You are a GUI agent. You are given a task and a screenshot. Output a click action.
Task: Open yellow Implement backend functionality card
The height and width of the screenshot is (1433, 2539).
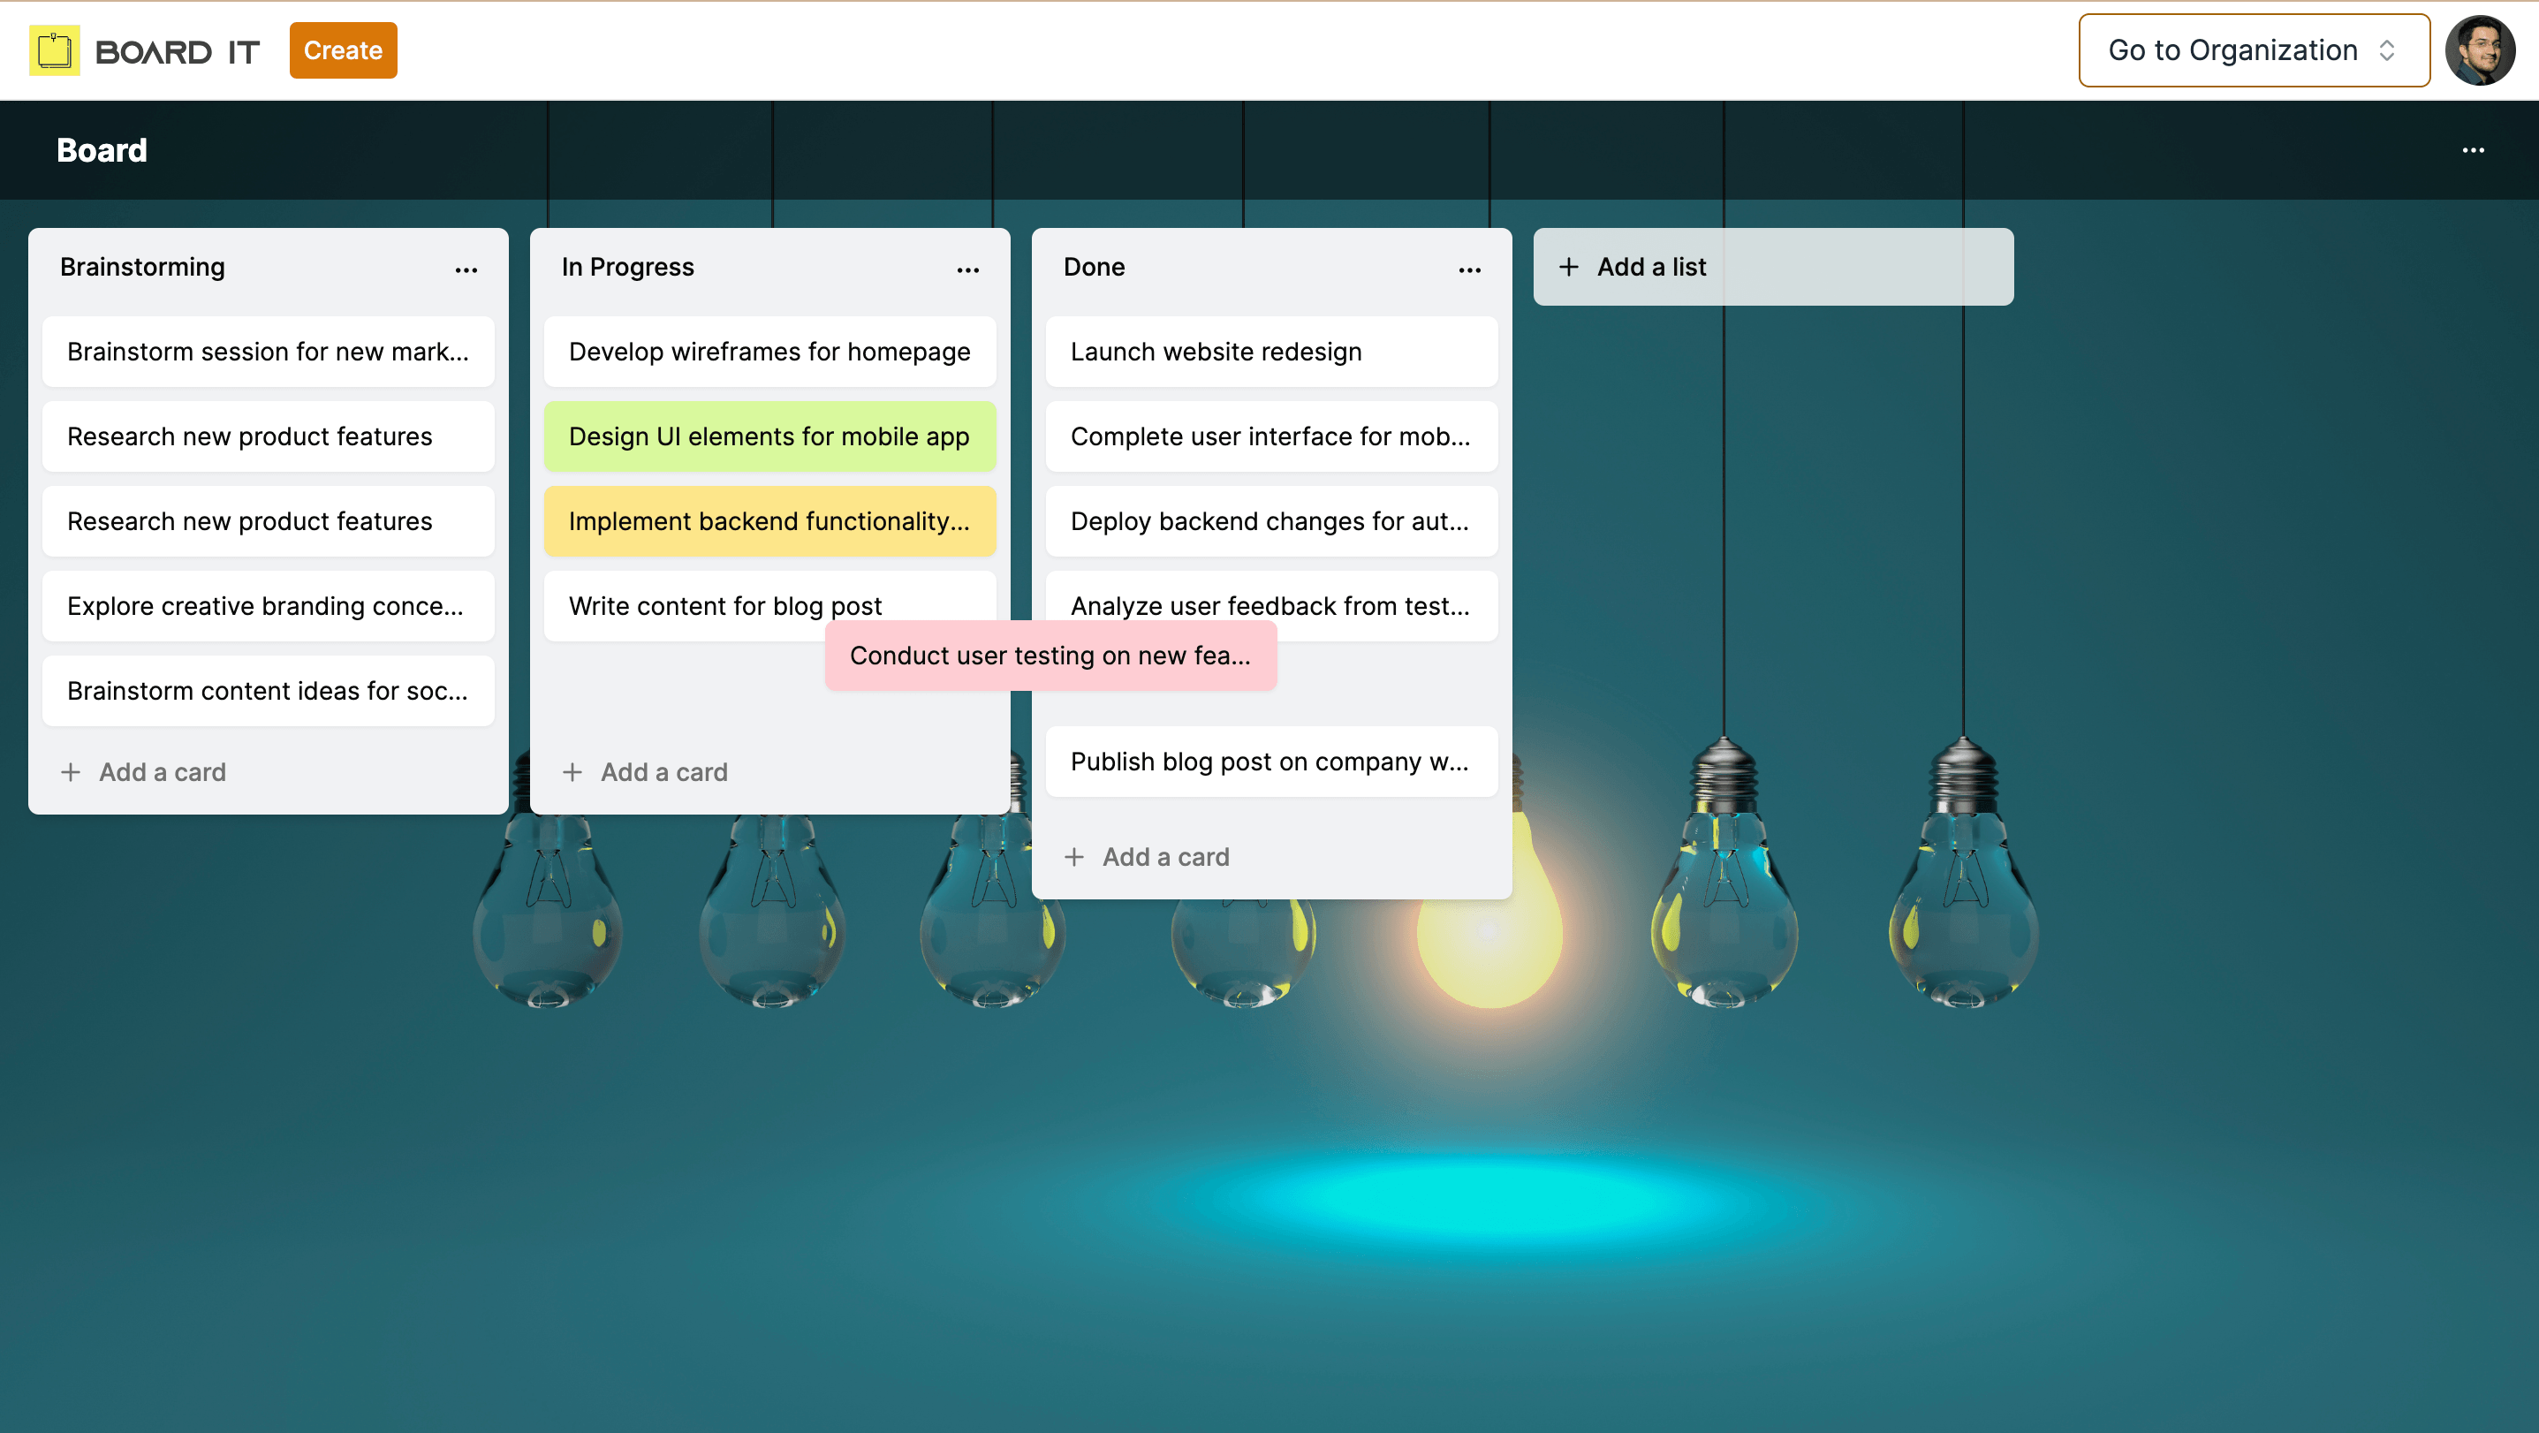(769, 521)
